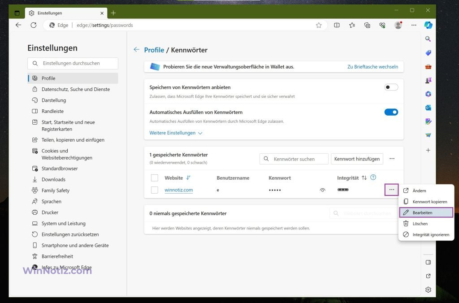Open more options for the winnotiz.com row

pyautogui.click(x=392, y=190)
